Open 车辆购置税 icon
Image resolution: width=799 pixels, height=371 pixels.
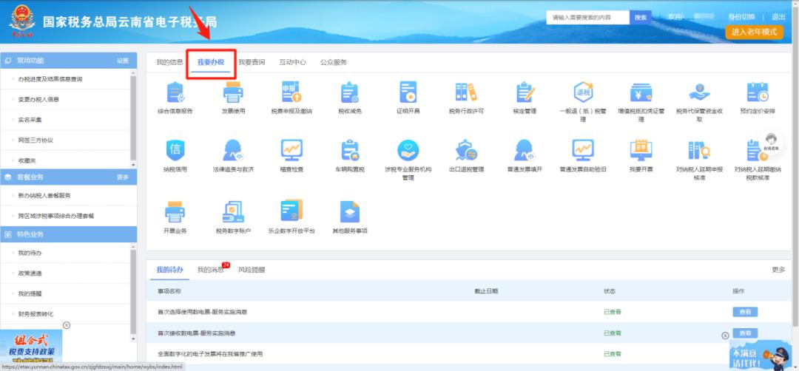pos(349,150)
